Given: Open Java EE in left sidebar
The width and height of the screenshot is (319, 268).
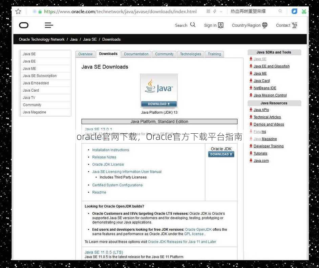Looking at the screenshot, I should pos(46,61).
